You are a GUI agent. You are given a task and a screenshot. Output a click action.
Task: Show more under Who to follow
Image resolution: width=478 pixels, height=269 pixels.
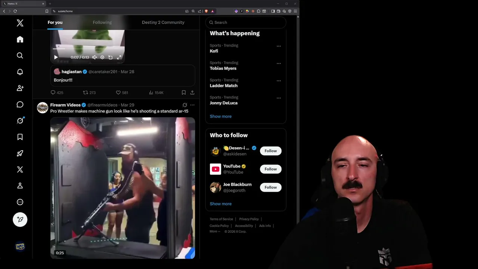[x=221, y=204]
